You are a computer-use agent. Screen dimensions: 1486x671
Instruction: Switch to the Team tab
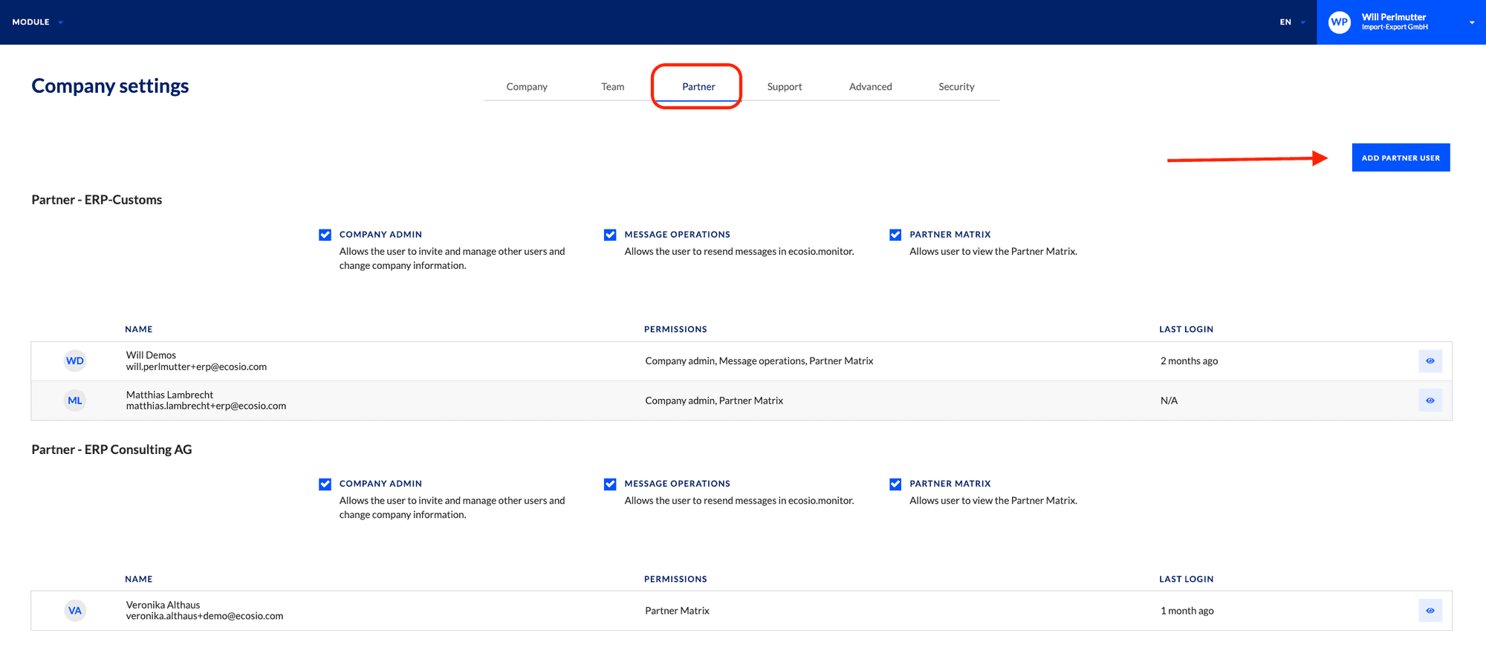(612, 86)
